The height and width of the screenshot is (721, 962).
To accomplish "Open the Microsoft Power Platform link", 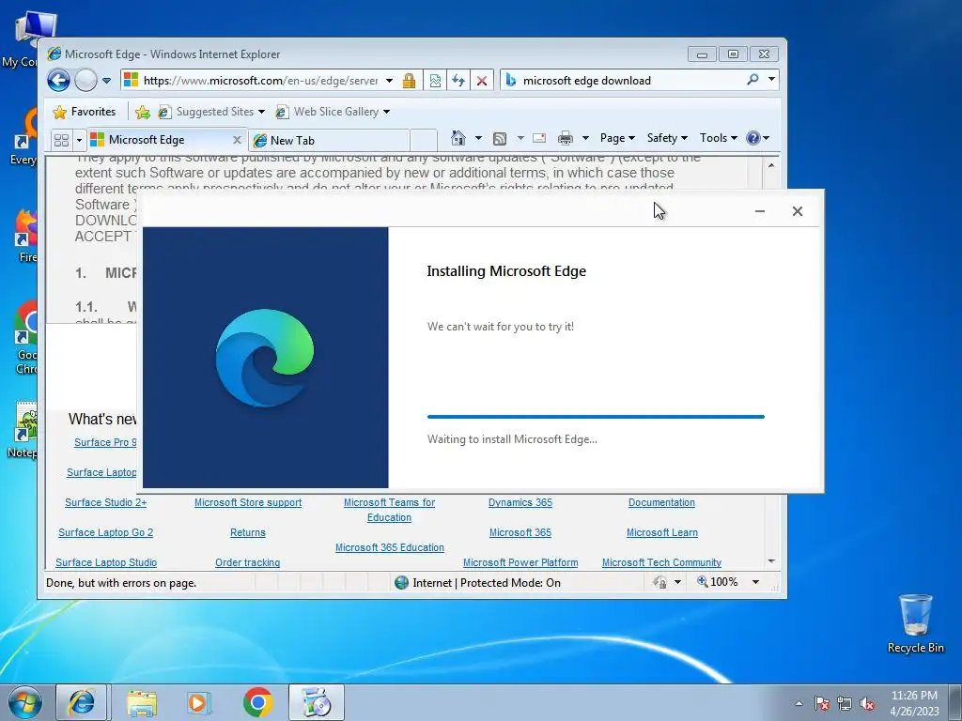I will coord(520,562).
